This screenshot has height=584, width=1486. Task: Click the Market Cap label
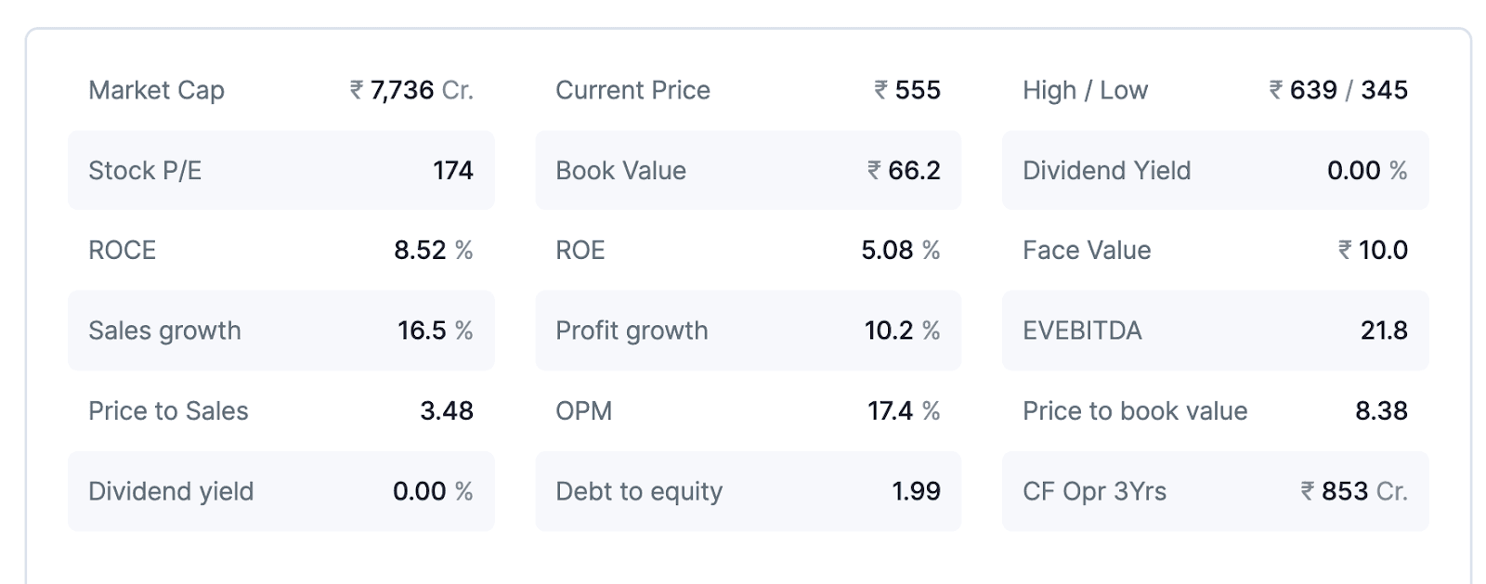pyautogui.click(x=156, y=90)
